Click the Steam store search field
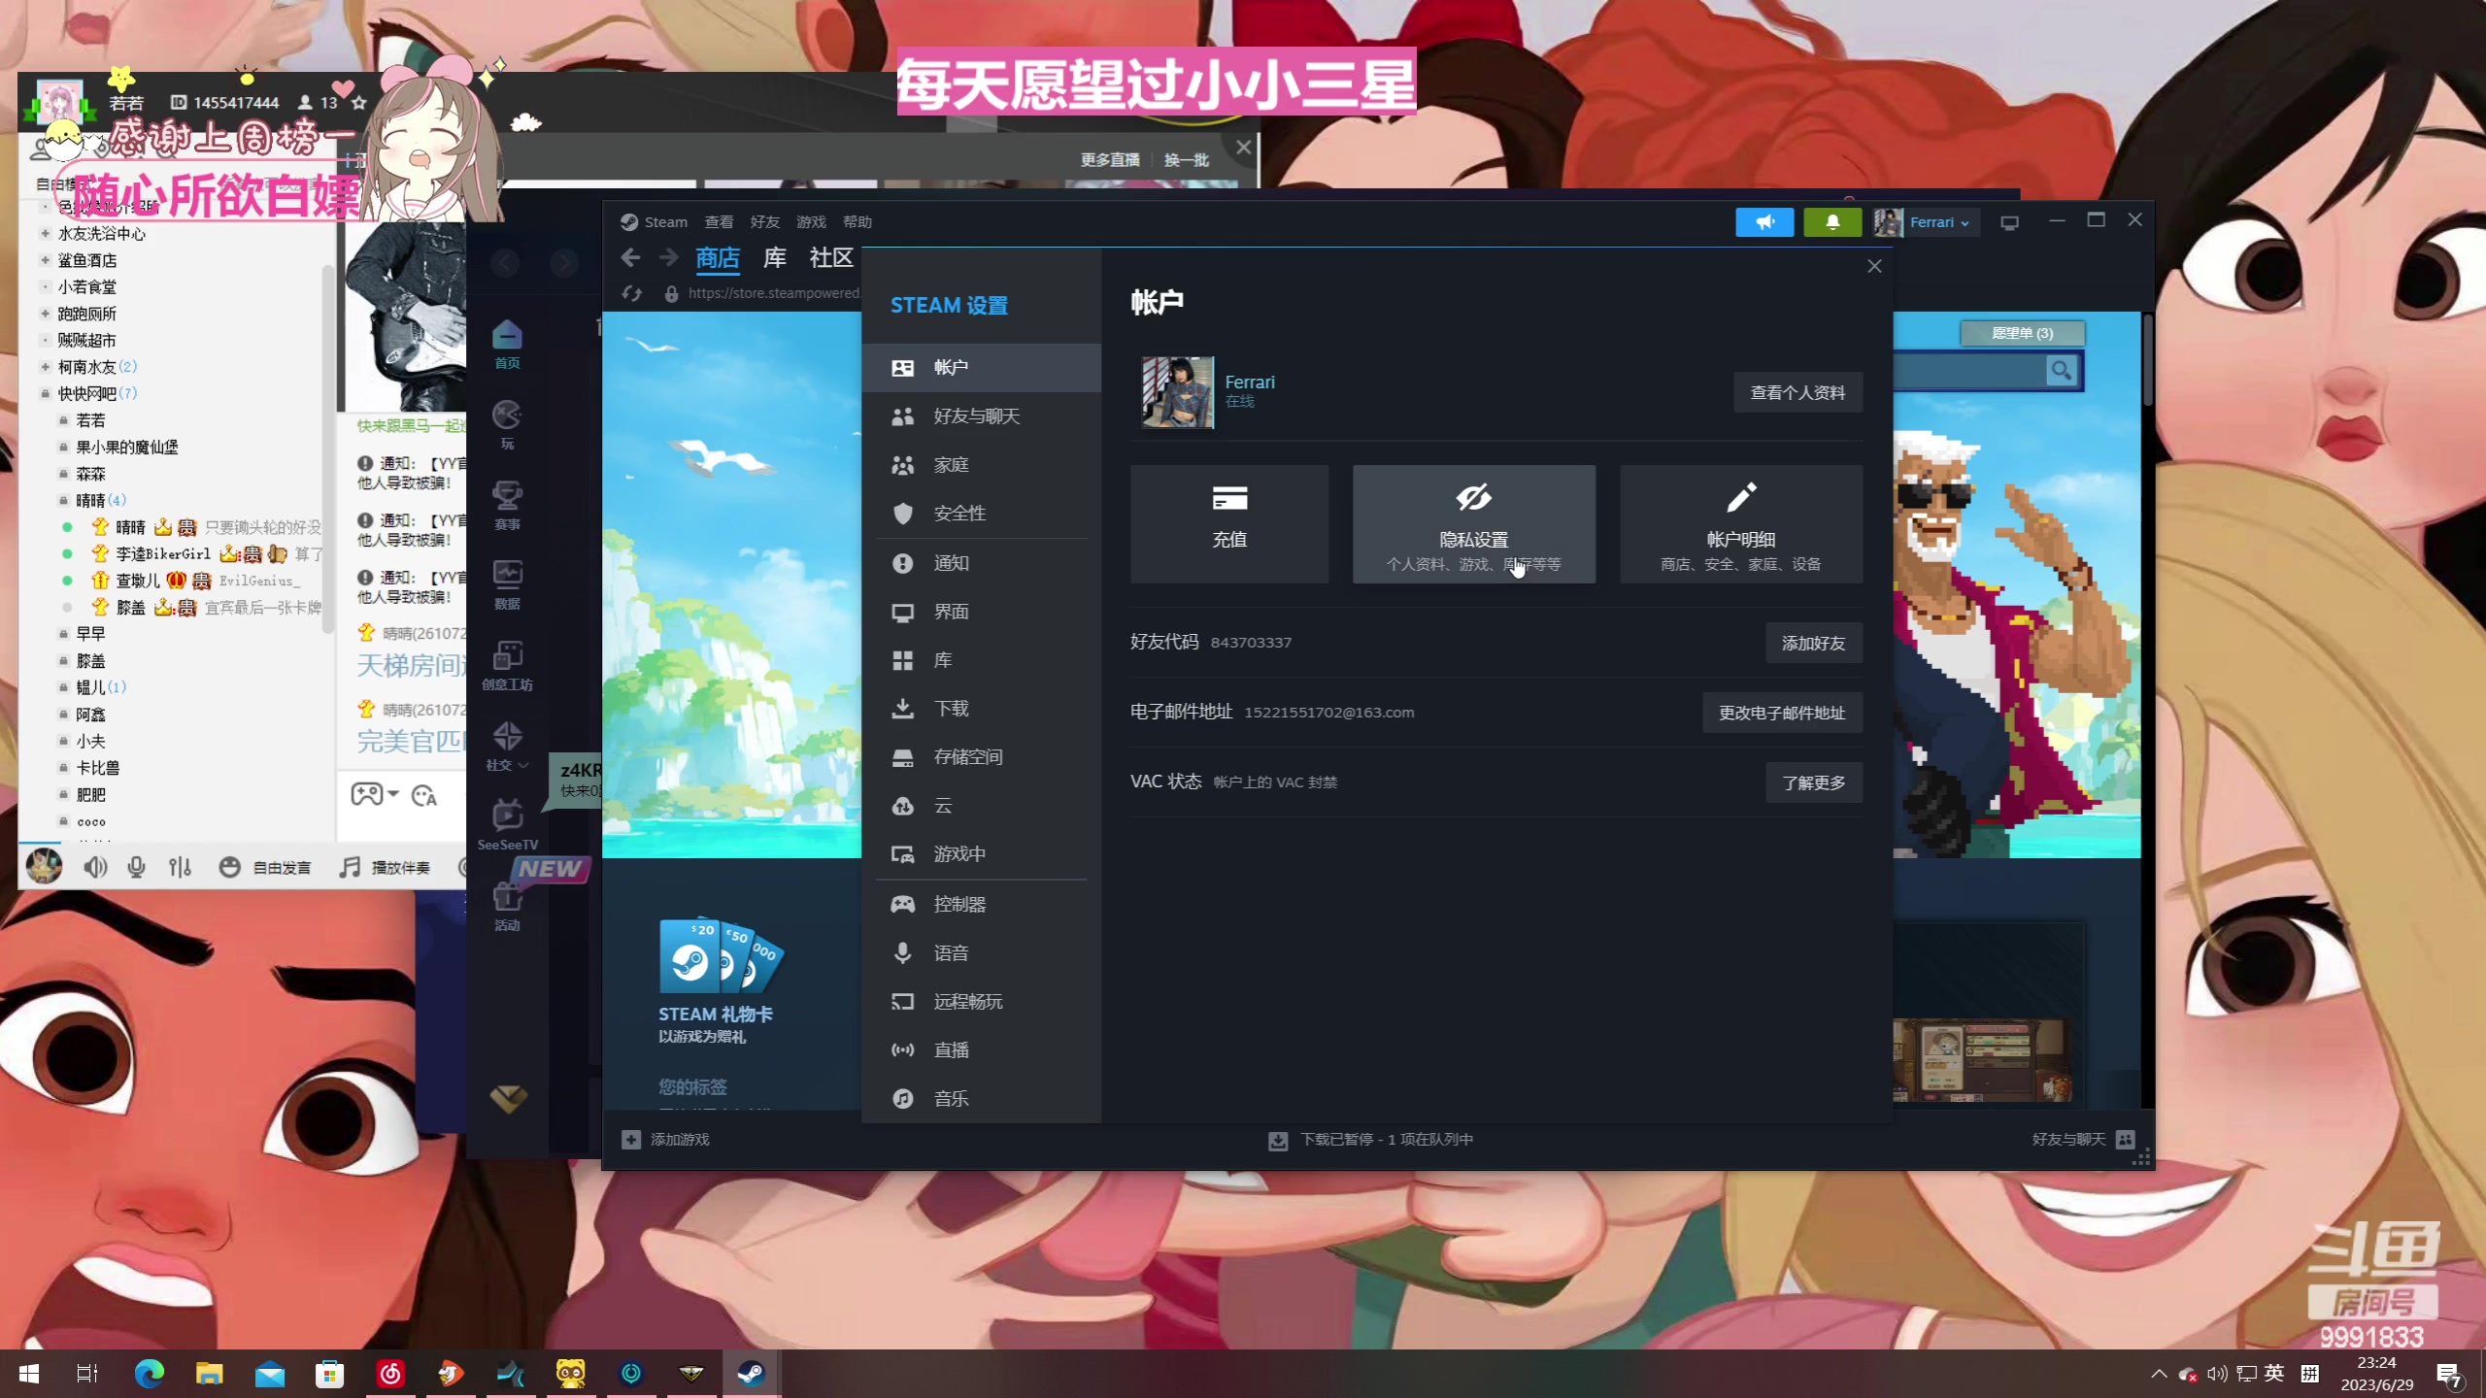 1969,370
